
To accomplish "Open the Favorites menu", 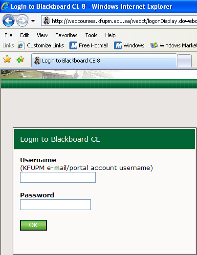I will (66, 35).
